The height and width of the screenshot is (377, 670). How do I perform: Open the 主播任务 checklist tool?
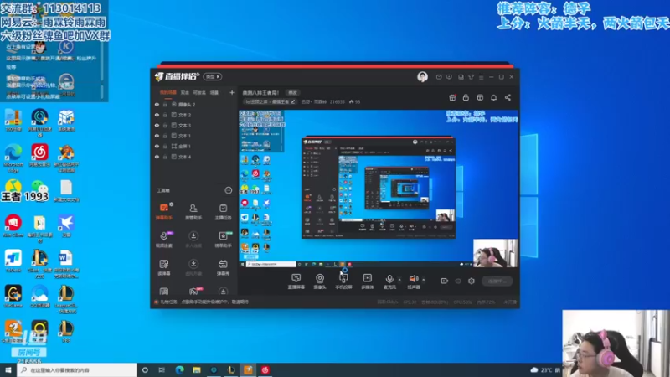(223, 212)
